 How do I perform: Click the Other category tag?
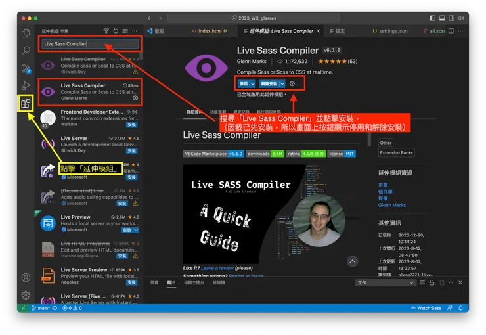386,143
